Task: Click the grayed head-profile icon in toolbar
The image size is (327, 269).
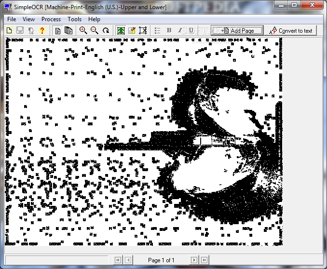Action: (31, 30)
